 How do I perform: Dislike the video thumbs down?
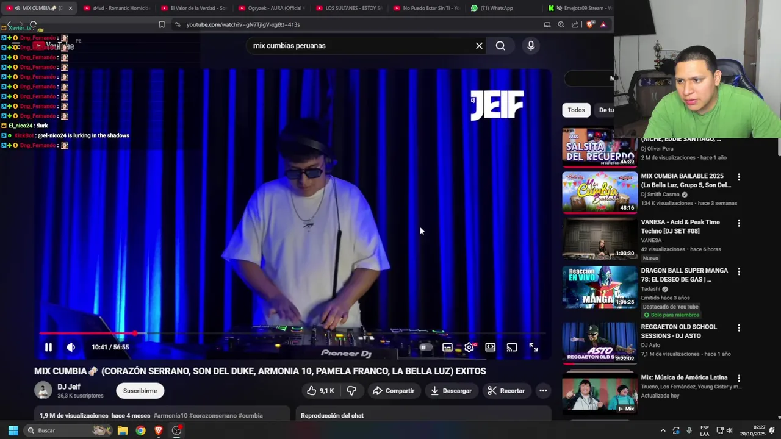tap(351, 391)
